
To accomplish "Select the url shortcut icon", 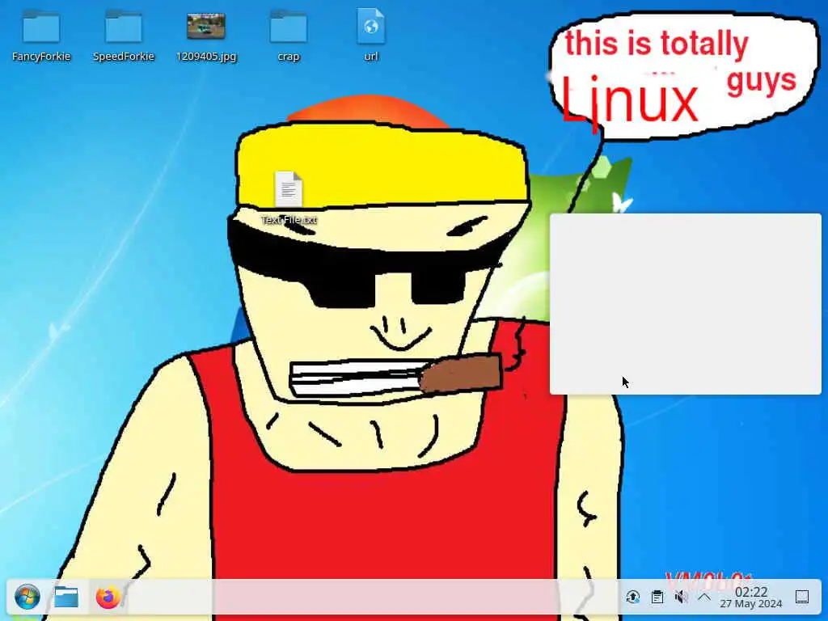I will pos(370,26).
